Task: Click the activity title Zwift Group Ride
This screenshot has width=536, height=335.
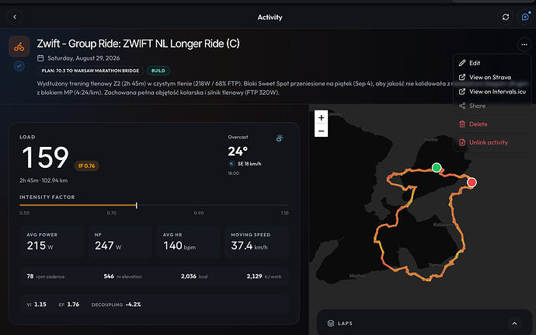Action: tap(138, 44)
